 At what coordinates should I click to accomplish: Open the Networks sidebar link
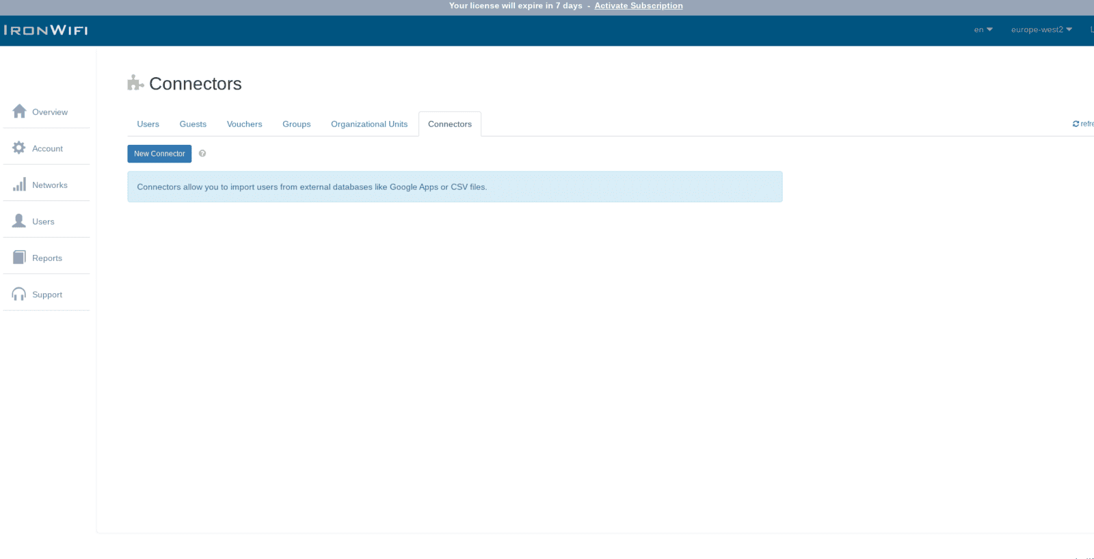(x=50, y=185)
